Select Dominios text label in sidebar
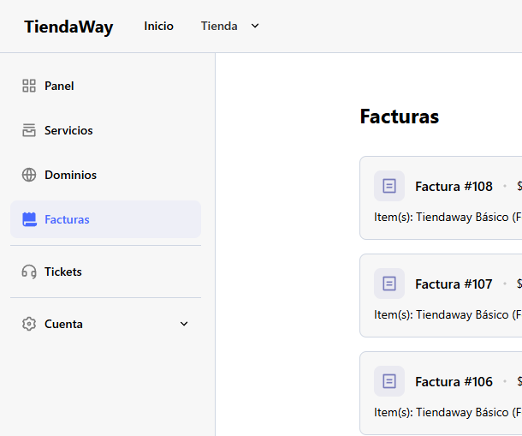Image resolution: width=522 pixels, height=436 pixels. tap(70, 175)
